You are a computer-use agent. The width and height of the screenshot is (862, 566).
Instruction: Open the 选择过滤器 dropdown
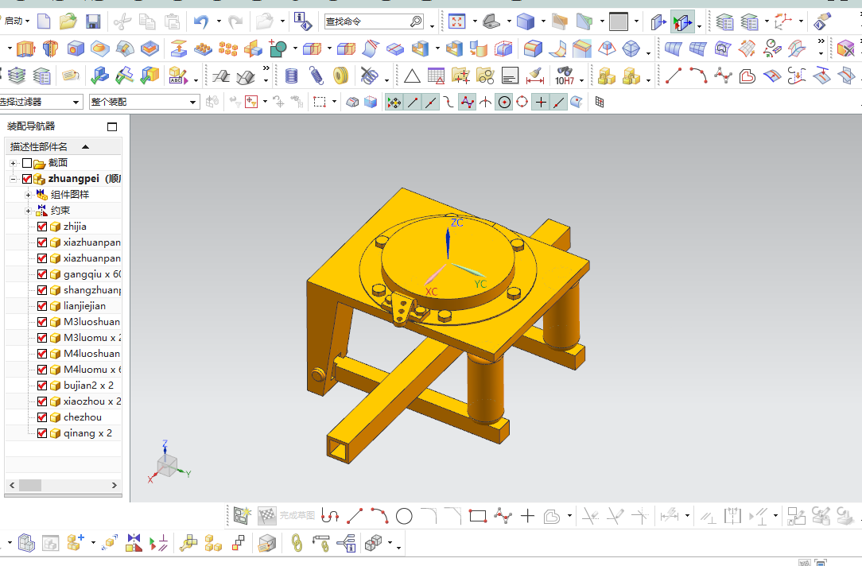coord(76,103)
